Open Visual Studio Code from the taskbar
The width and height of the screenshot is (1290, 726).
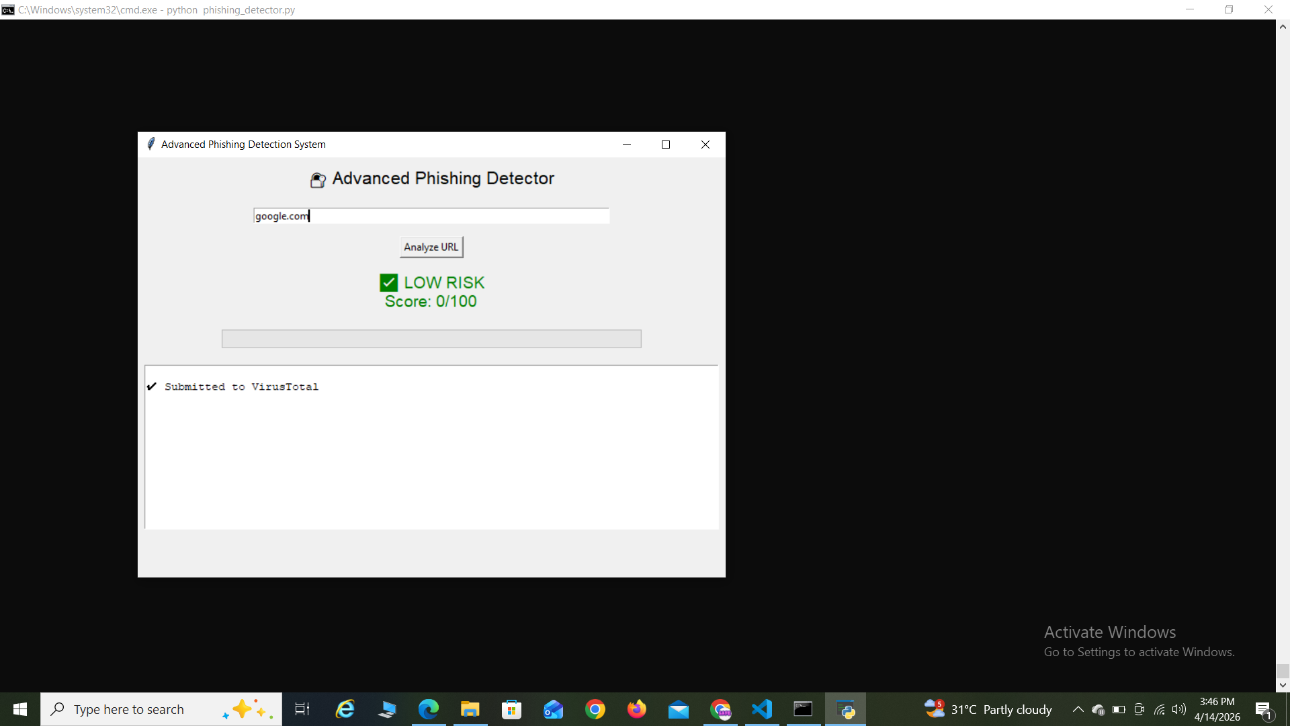[762, 709]
